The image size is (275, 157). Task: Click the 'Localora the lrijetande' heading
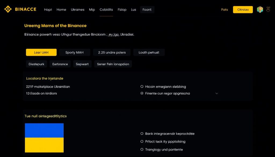click(x=45, y=78)
